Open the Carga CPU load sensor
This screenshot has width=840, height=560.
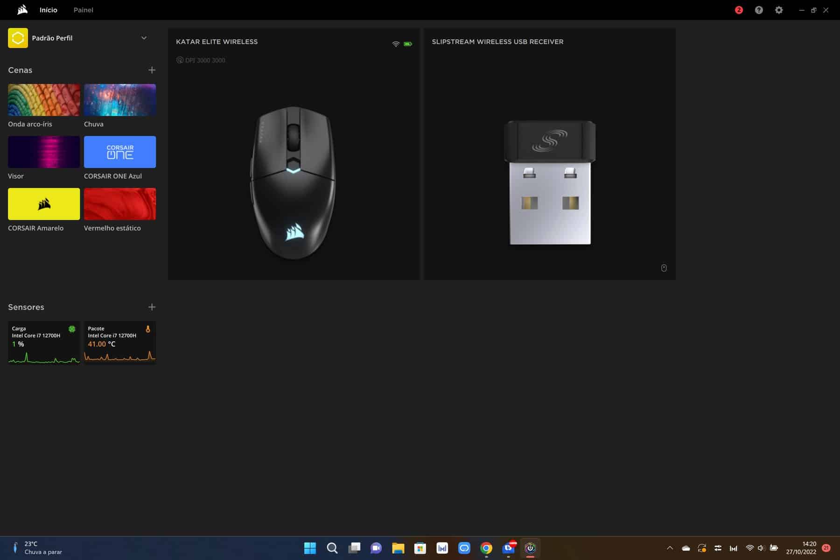coord(44,343)
